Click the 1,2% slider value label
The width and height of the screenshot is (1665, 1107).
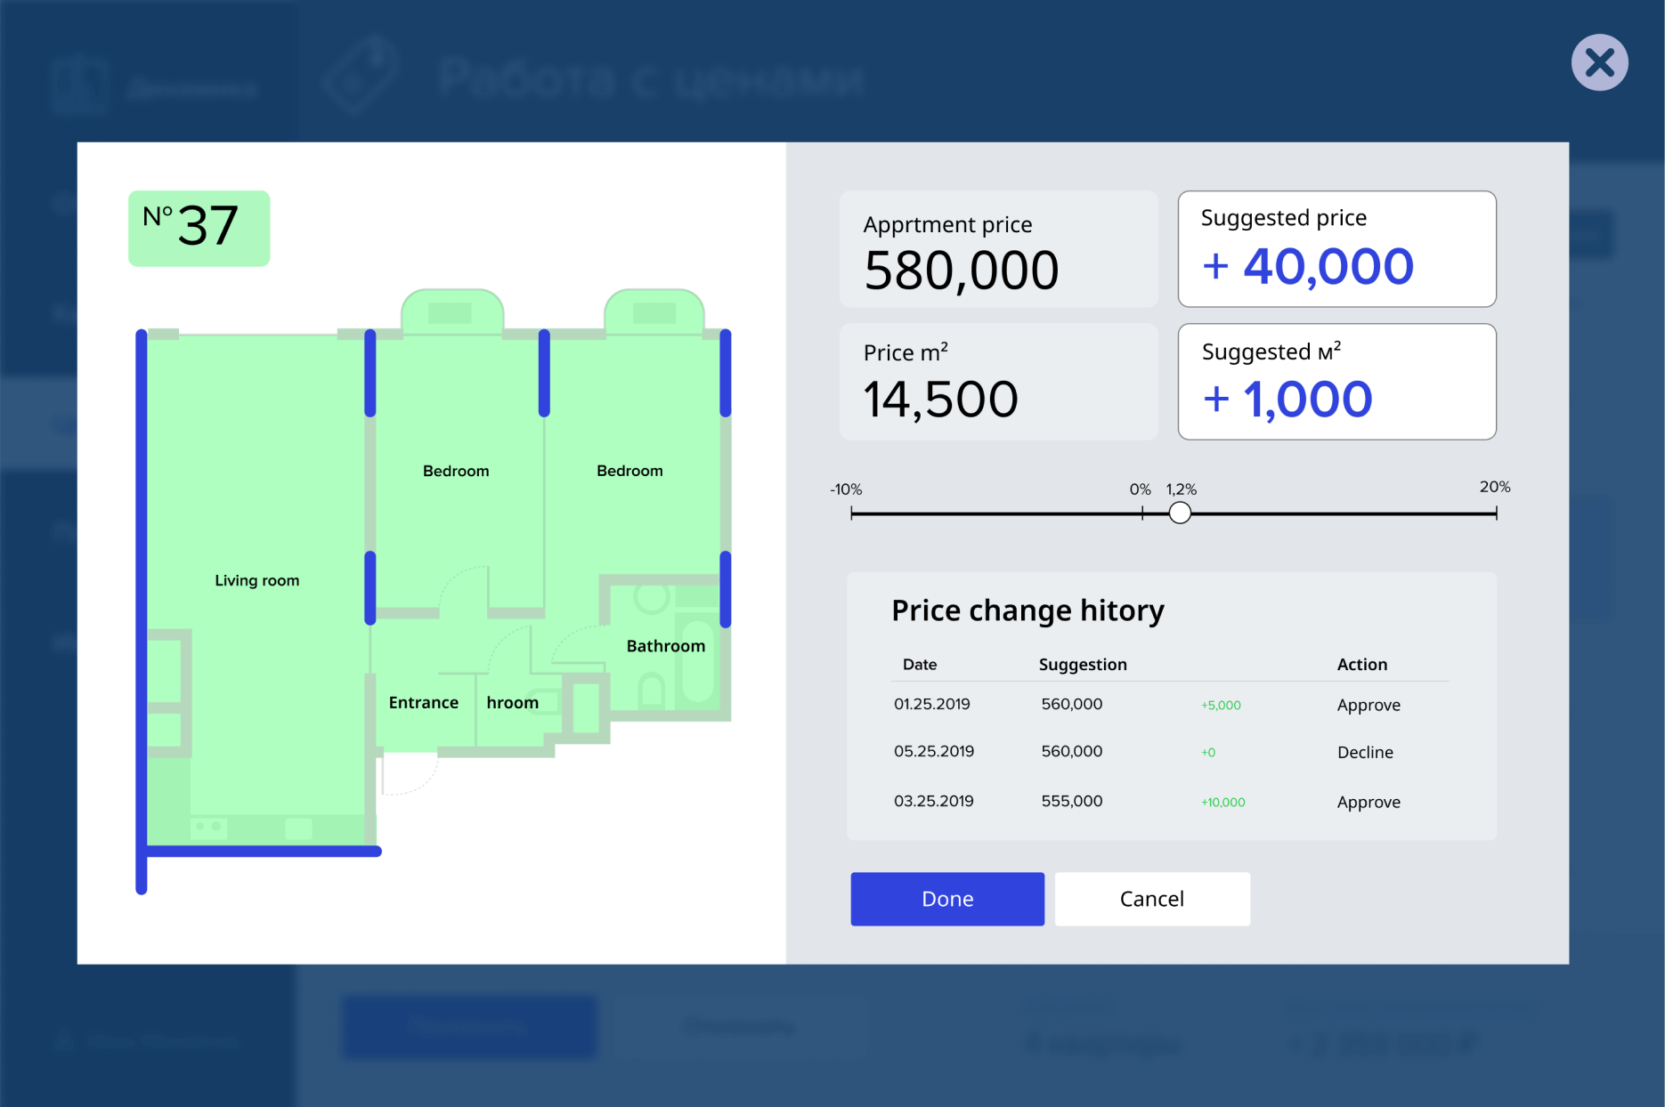[x=1182, y=489]
